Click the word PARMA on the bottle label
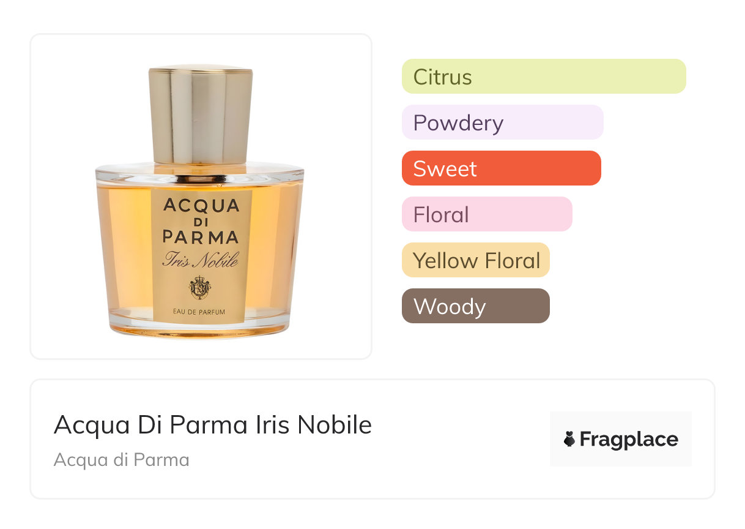745x529 pixels. pyautogui.click(x=200, y=237)
